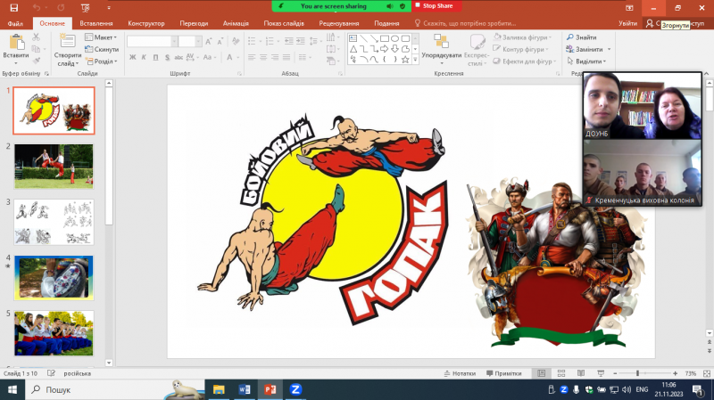Click Нотатки notes button in status bar

(x=460, y=373)
